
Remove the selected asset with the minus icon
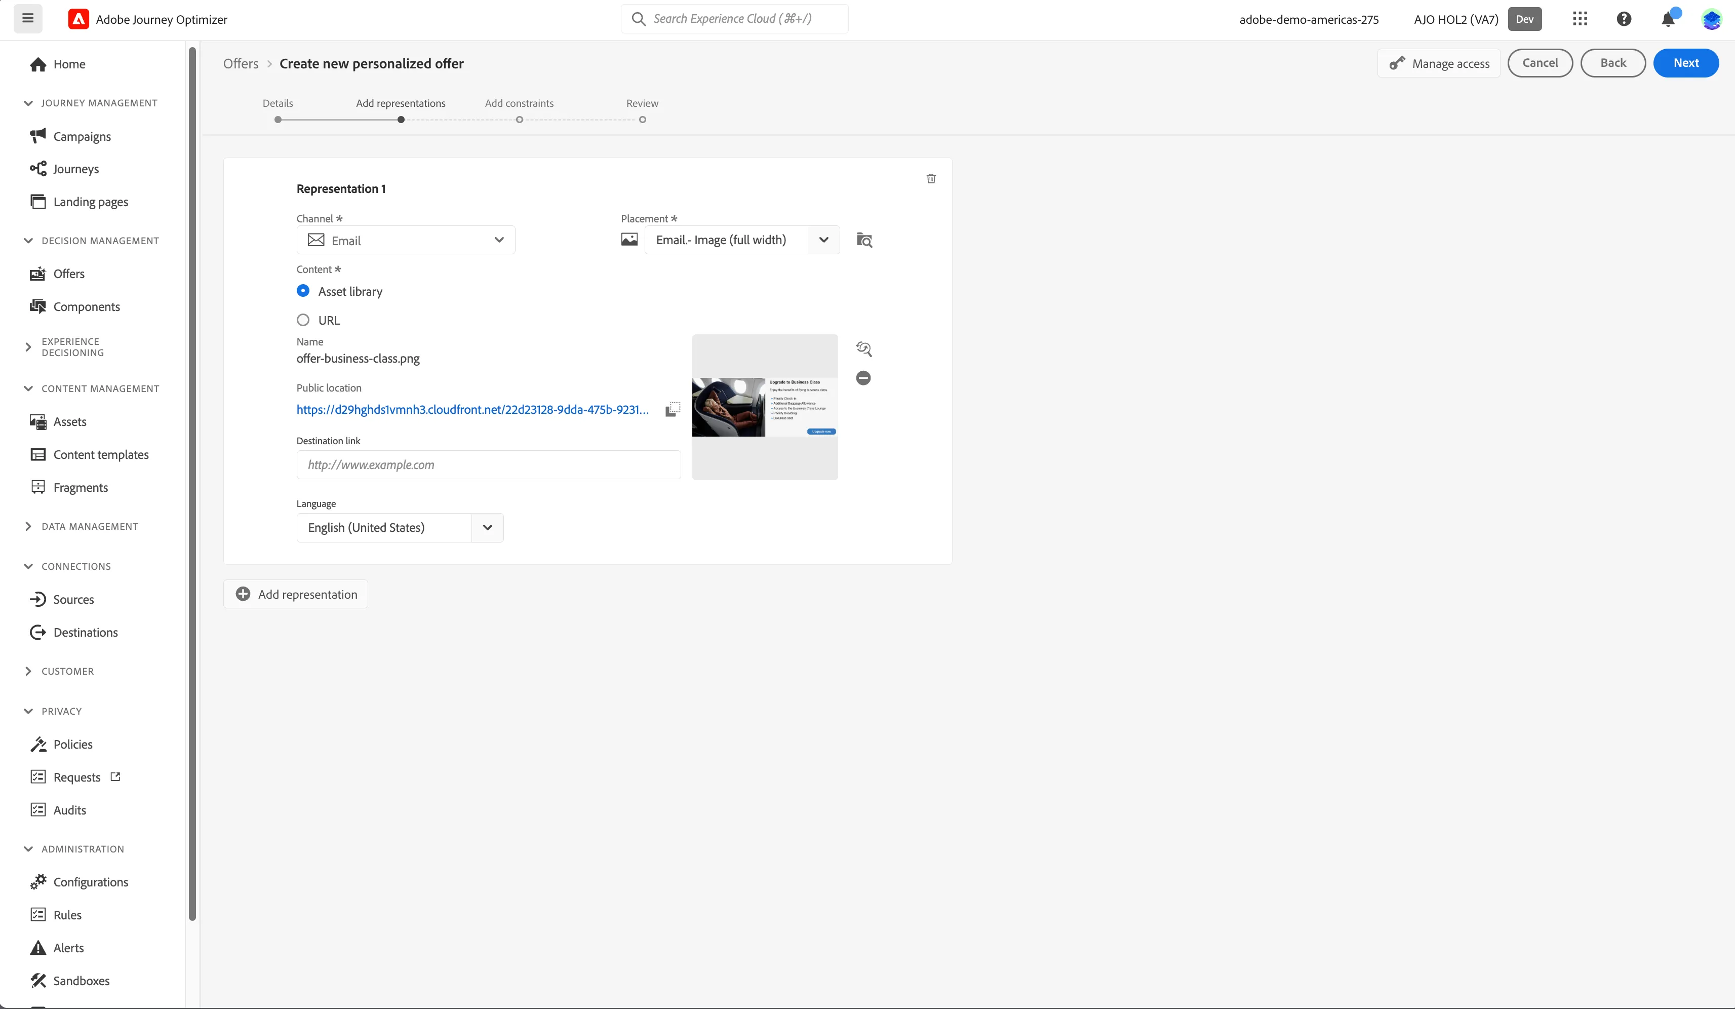(x=863, y=377)
